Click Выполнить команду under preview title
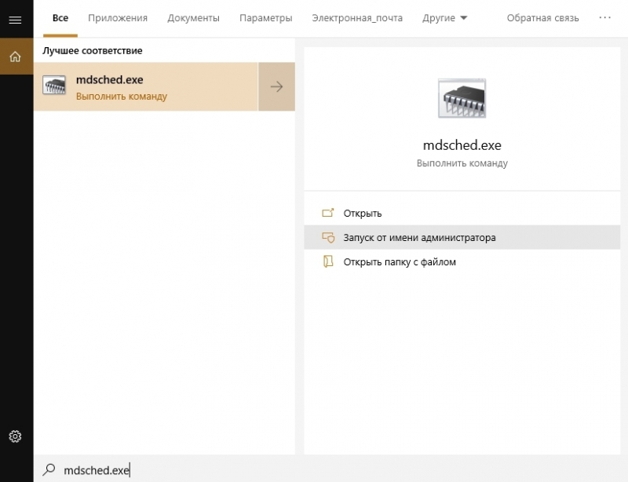This screenshot has height=482, width=628. point(462,163)
